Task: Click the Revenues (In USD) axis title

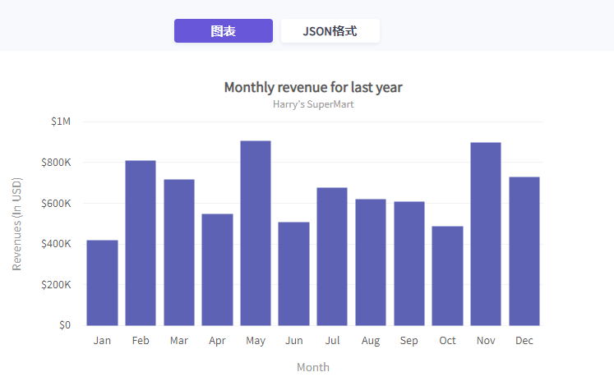Action: click(x=17, y=223)
